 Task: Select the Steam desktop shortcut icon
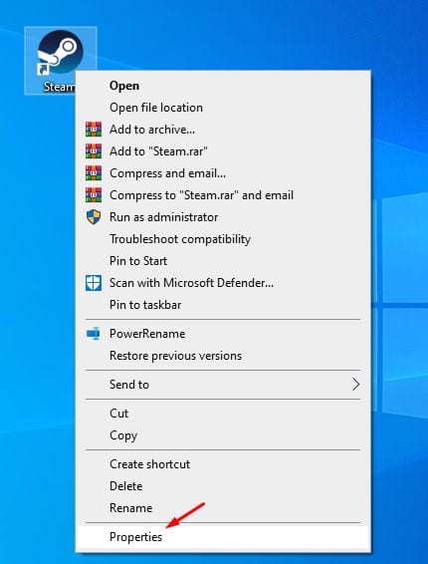point(61,53)
